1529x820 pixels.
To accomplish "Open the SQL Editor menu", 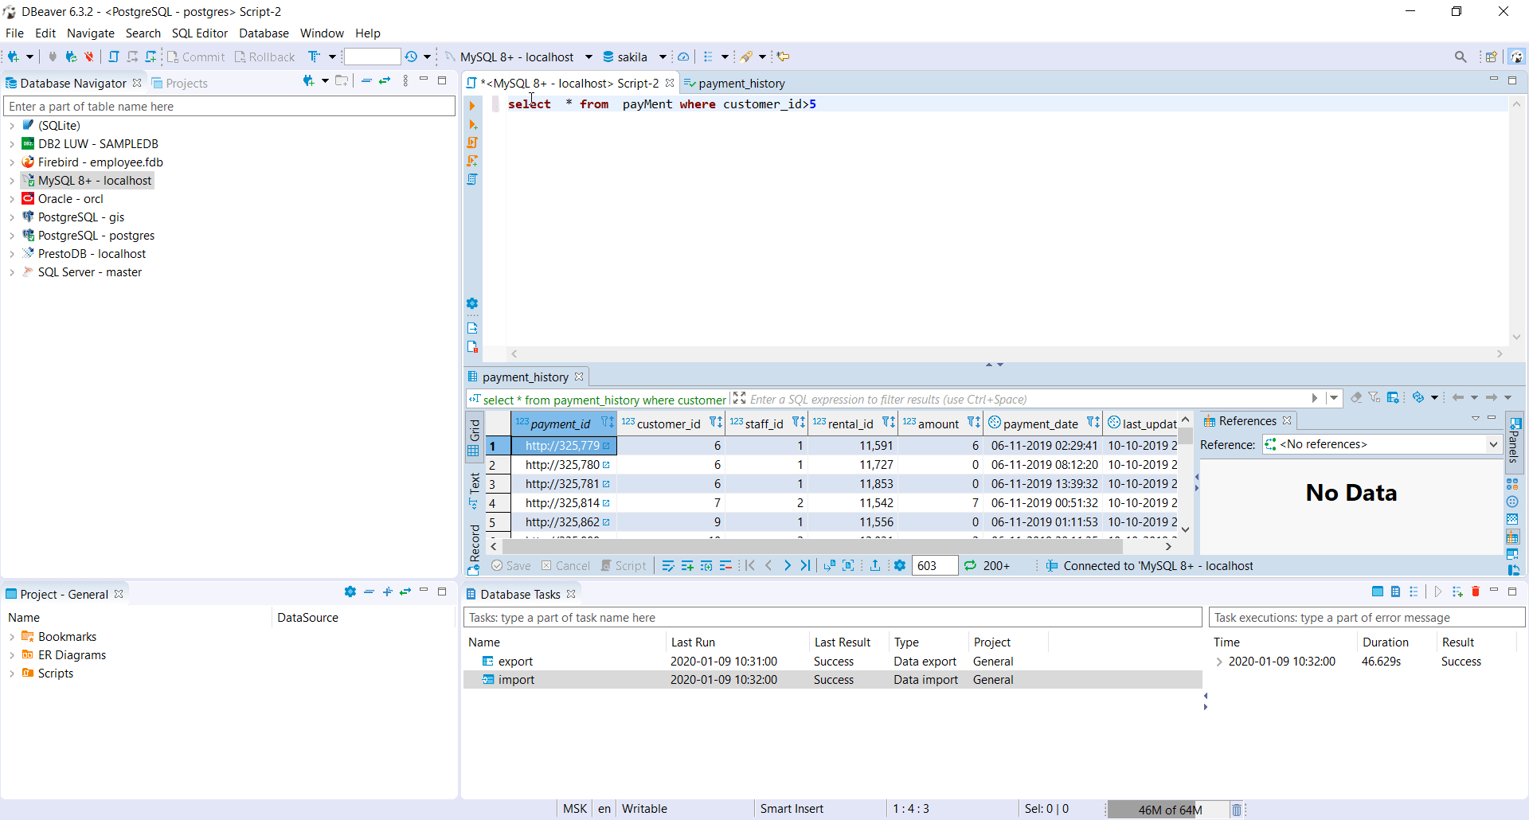I will (200, 33).
